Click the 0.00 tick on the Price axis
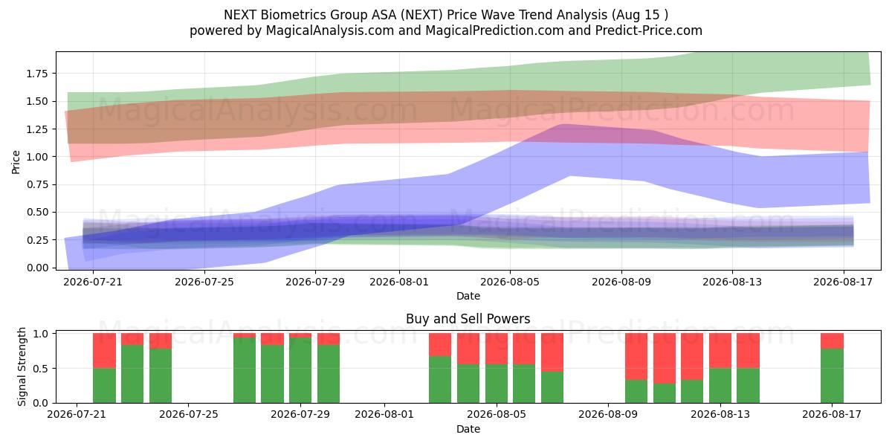The image size is (892, 446). point(37,268)
